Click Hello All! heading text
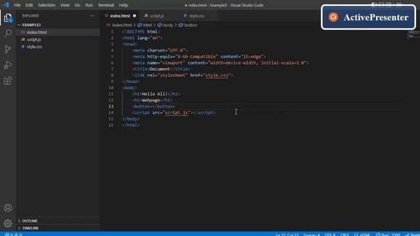 [155, 94]
